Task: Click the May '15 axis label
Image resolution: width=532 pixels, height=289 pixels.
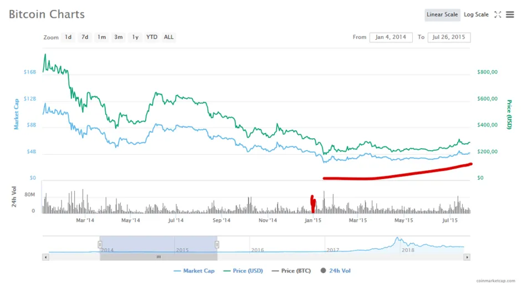Action: coord(404,220)
